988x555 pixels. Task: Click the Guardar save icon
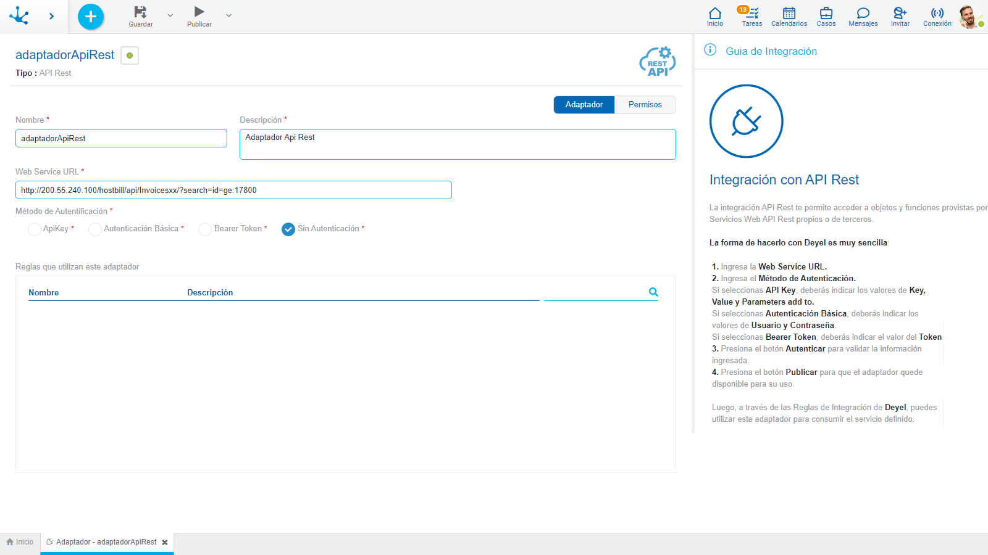140,12
